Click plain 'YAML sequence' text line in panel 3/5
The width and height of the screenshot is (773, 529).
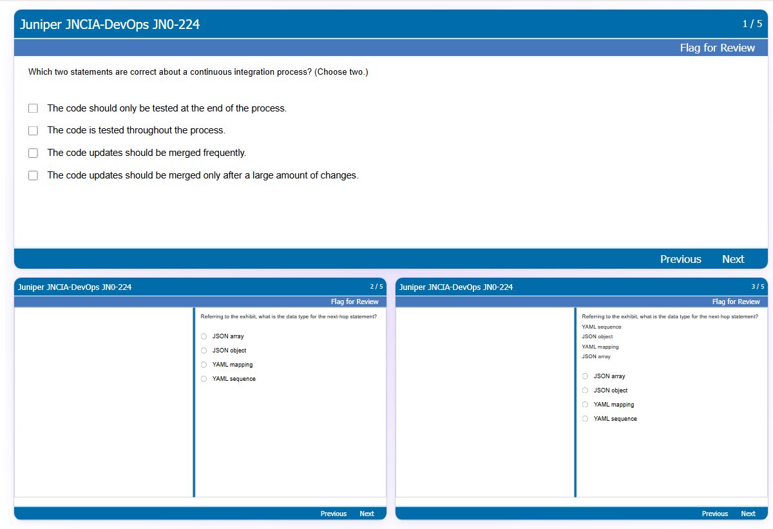click(602, 327)
